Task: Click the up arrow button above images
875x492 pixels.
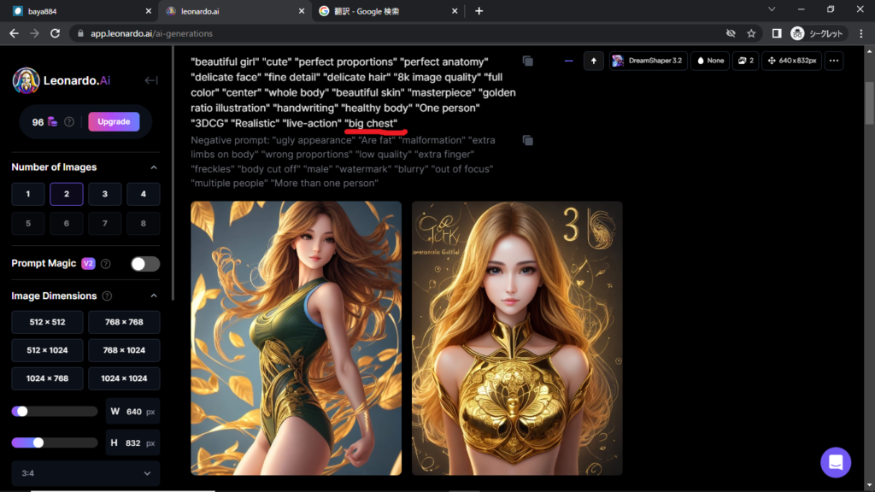Action: (x=594, y=61)
